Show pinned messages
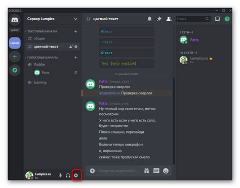This screenshot has height=188, width=240. pyautogui.click(x=159, y=19)
